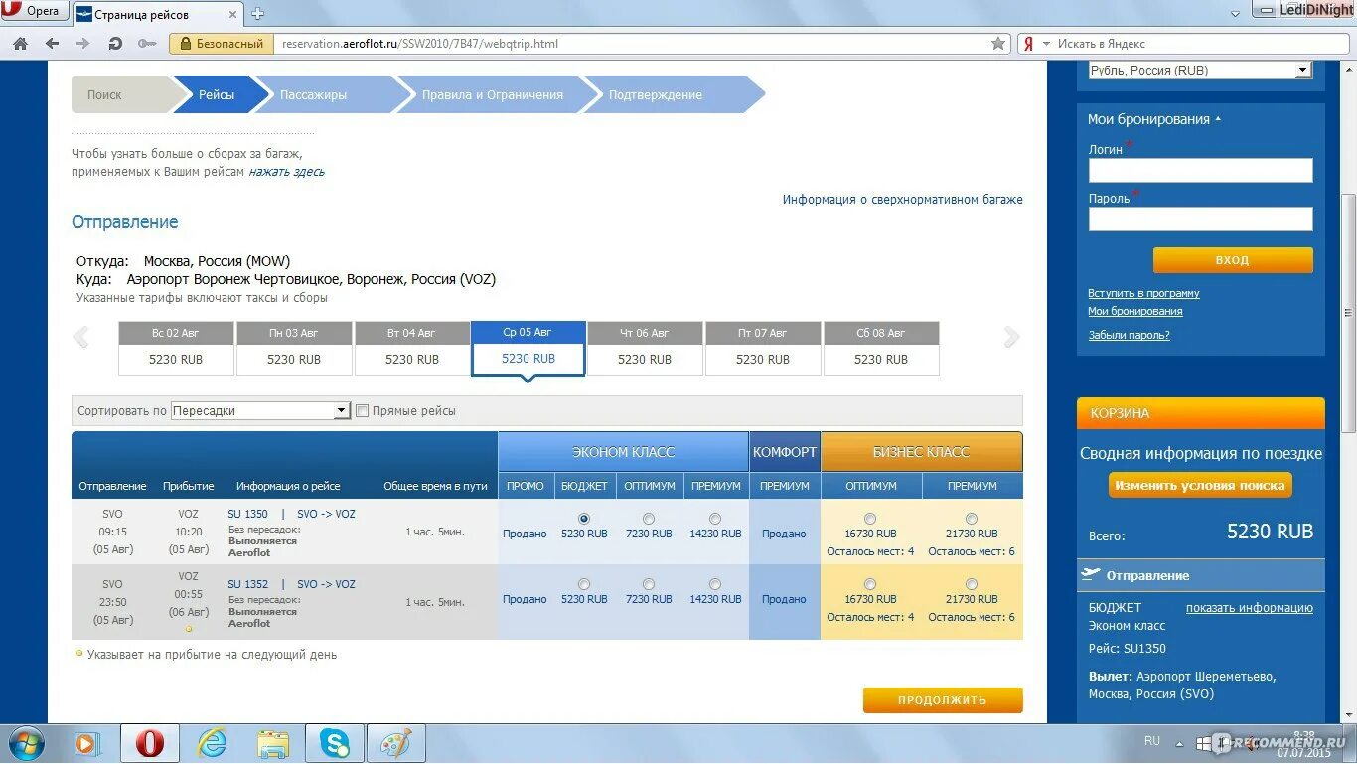Open the Забыли пароль? link
The image size is (1357, 764).
click(1129, 336)
